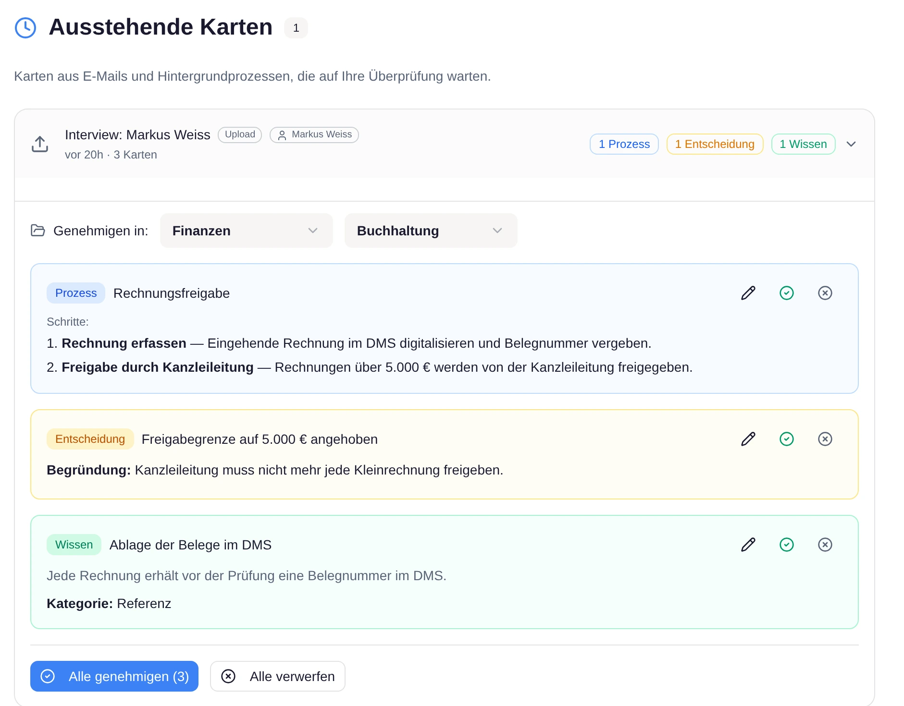This screenshot has height=706, width=904.
Task: Click the Markus Weiss person tag
Action: 314,134
